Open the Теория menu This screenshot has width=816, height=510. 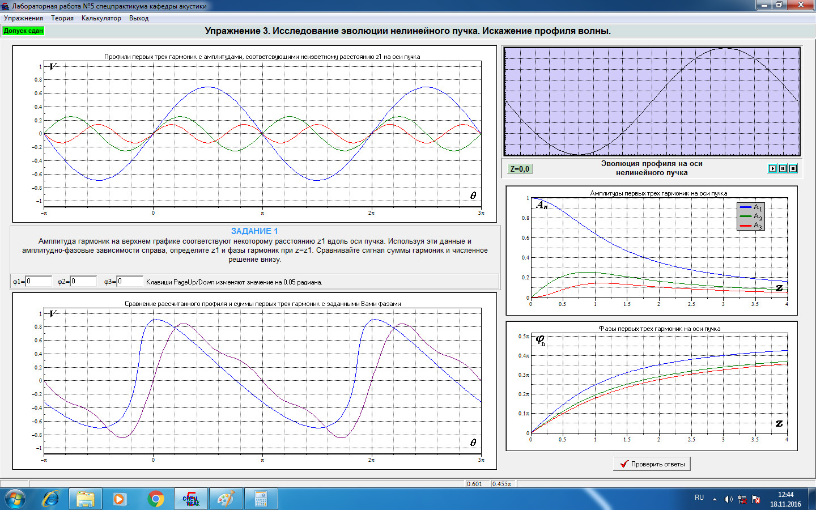[62, 18]
